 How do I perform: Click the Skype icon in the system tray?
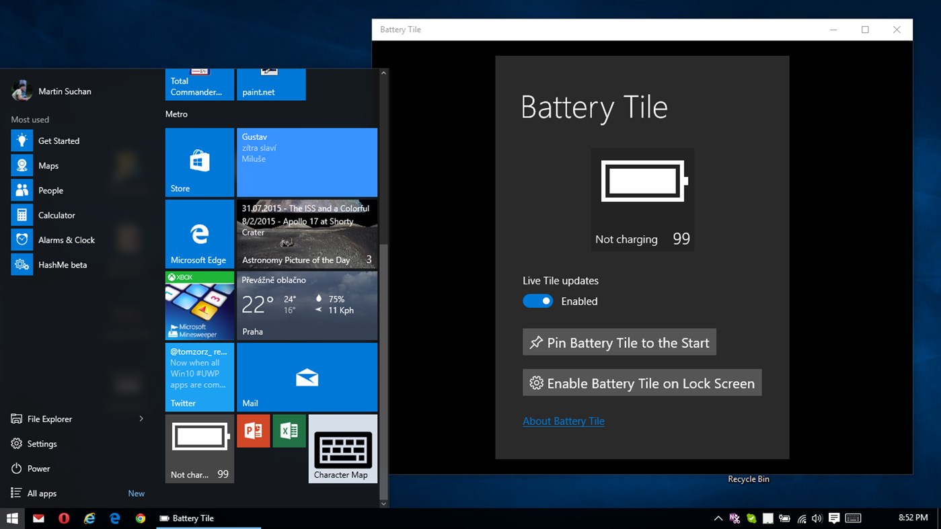point(751,518)
